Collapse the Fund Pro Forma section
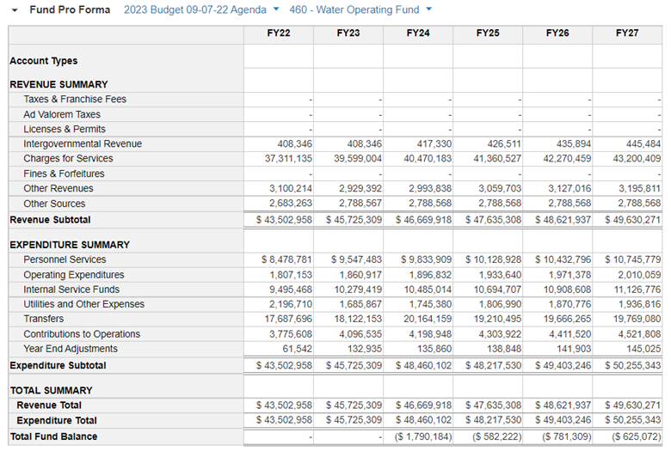 pos(15,10)
